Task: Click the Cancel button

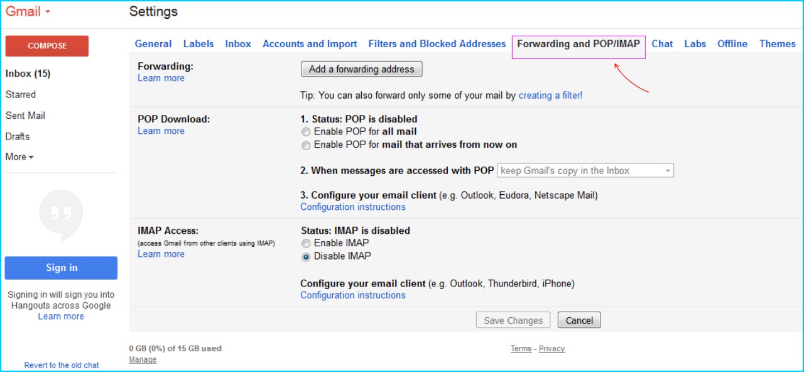Action: pyautogui.click(x=579, y=320)
